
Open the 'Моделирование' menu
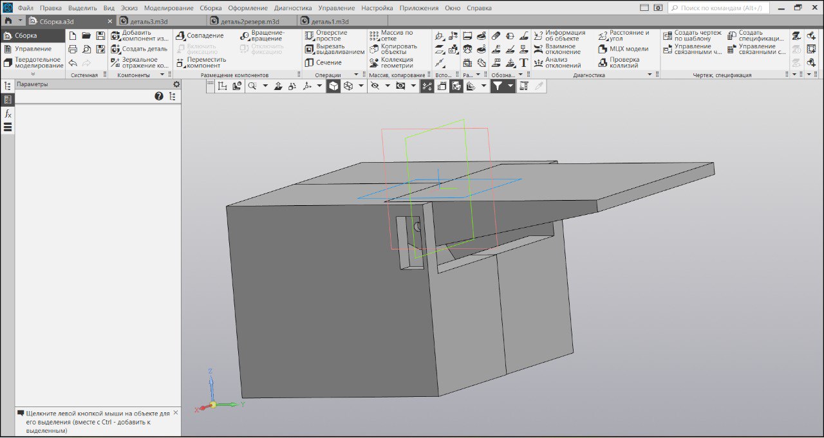click(169, 8)
